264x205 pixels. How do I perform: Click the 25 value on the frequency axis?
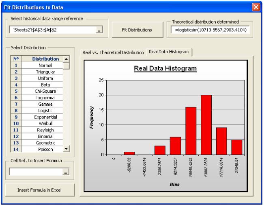(x=101, y=80)
